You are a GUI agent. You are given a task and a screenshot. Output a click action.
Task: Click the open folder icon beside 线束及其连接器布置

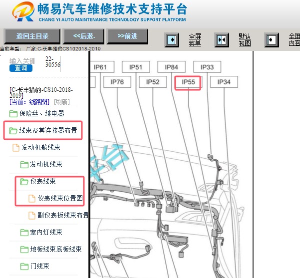[13, 131]
